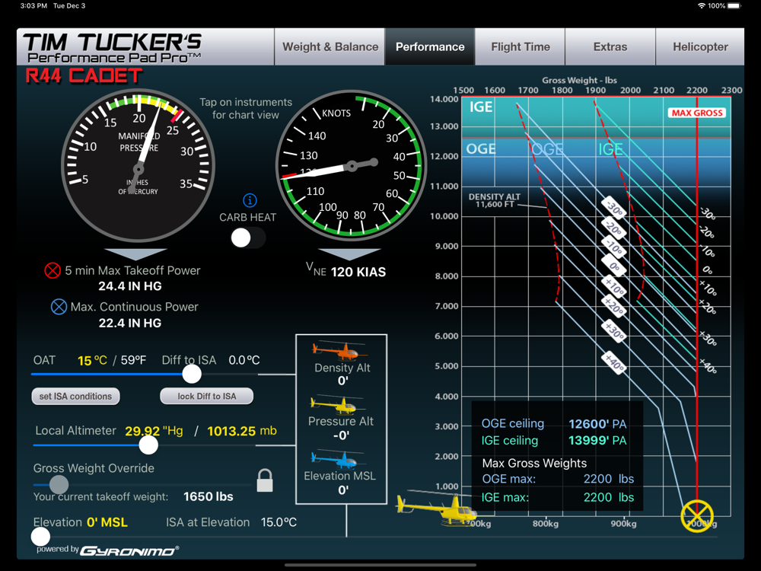Viewport: 761px width, 571px height.
Task: Open the Extras tab
Action: (610, 46)
